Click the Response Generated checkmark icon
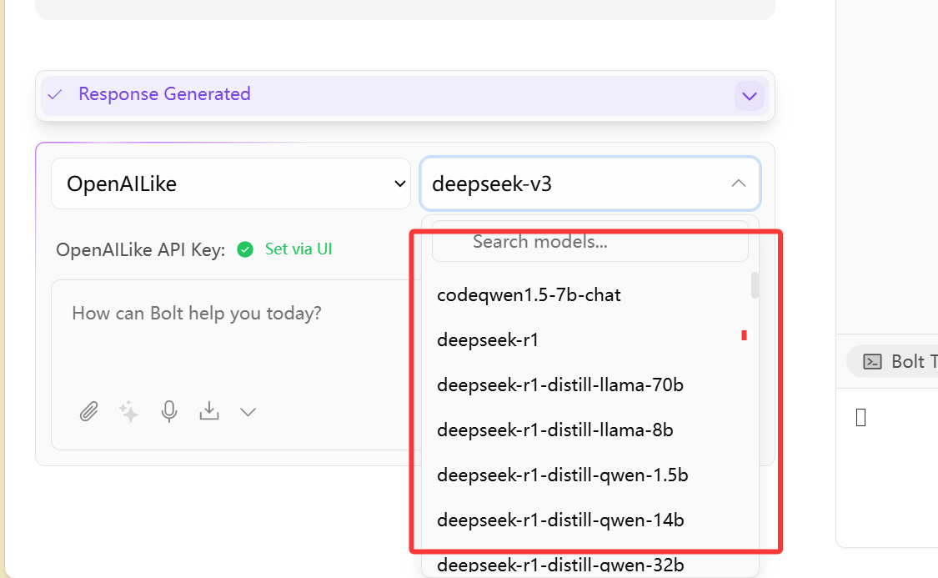This screenshot has height=578, width=938. tap(55, 94)
